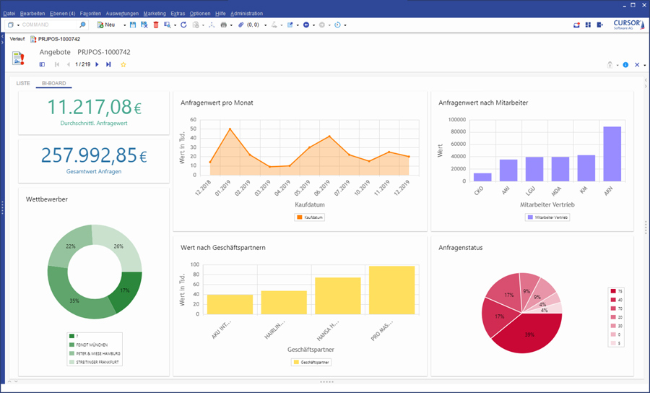The width and height of the screenshot is (650, 393).
Task: Click the red Delete trash icon
Action: [x=156, y=25]
